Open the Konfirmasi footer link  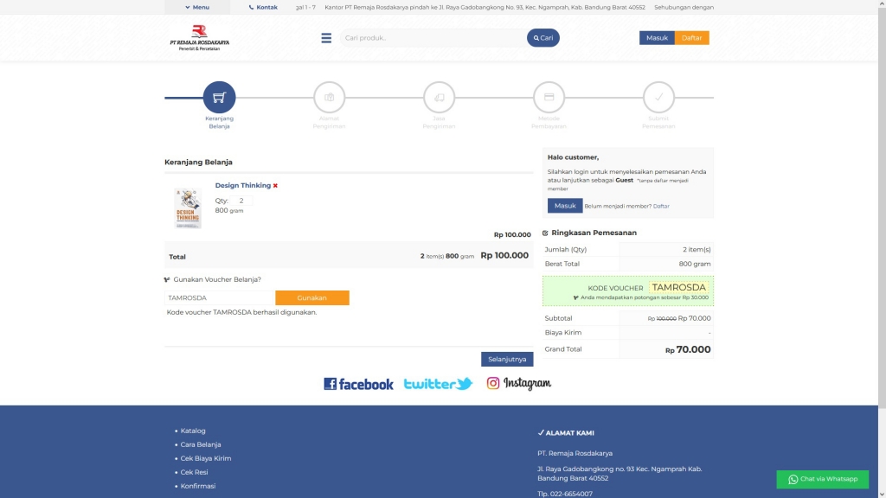(x=198, y=486)
